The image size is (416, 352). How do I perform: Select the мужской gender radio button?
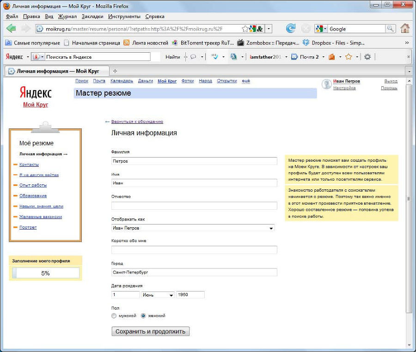pyautogui.click(x=114, y=316)
